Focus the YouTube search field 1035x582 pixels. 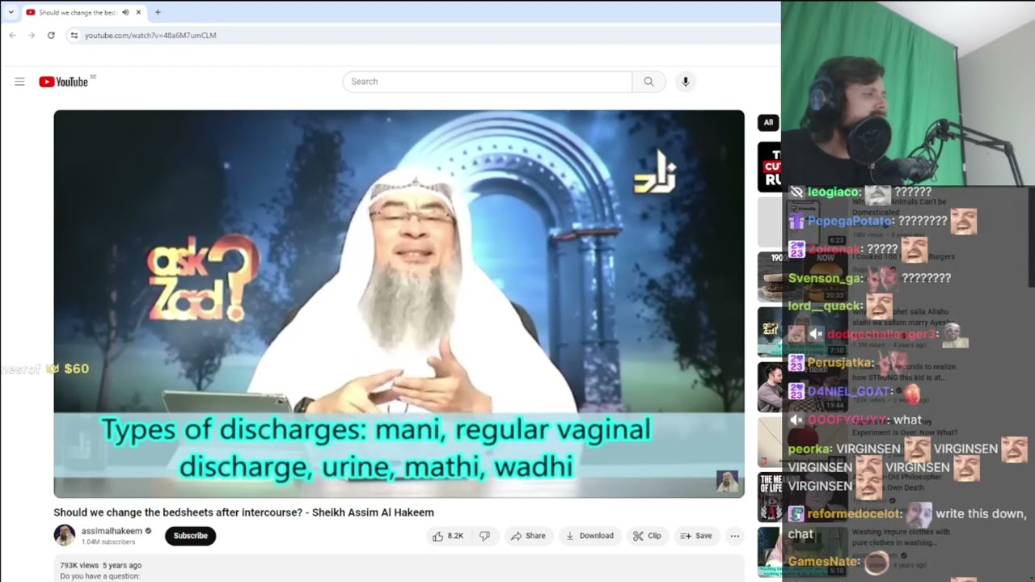[488, 82]
